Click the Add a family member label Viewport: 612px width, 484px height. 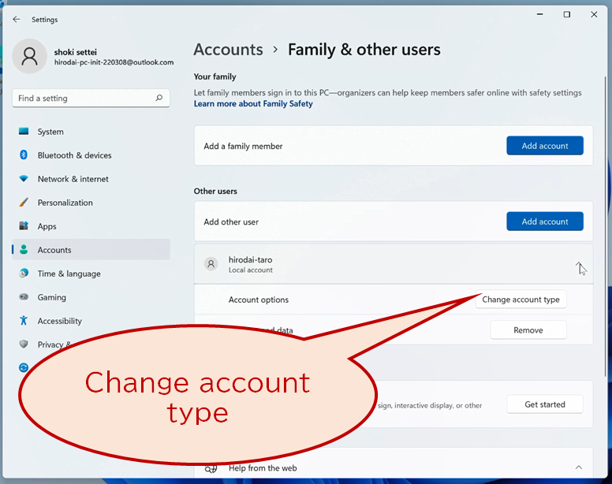point(243,147)
